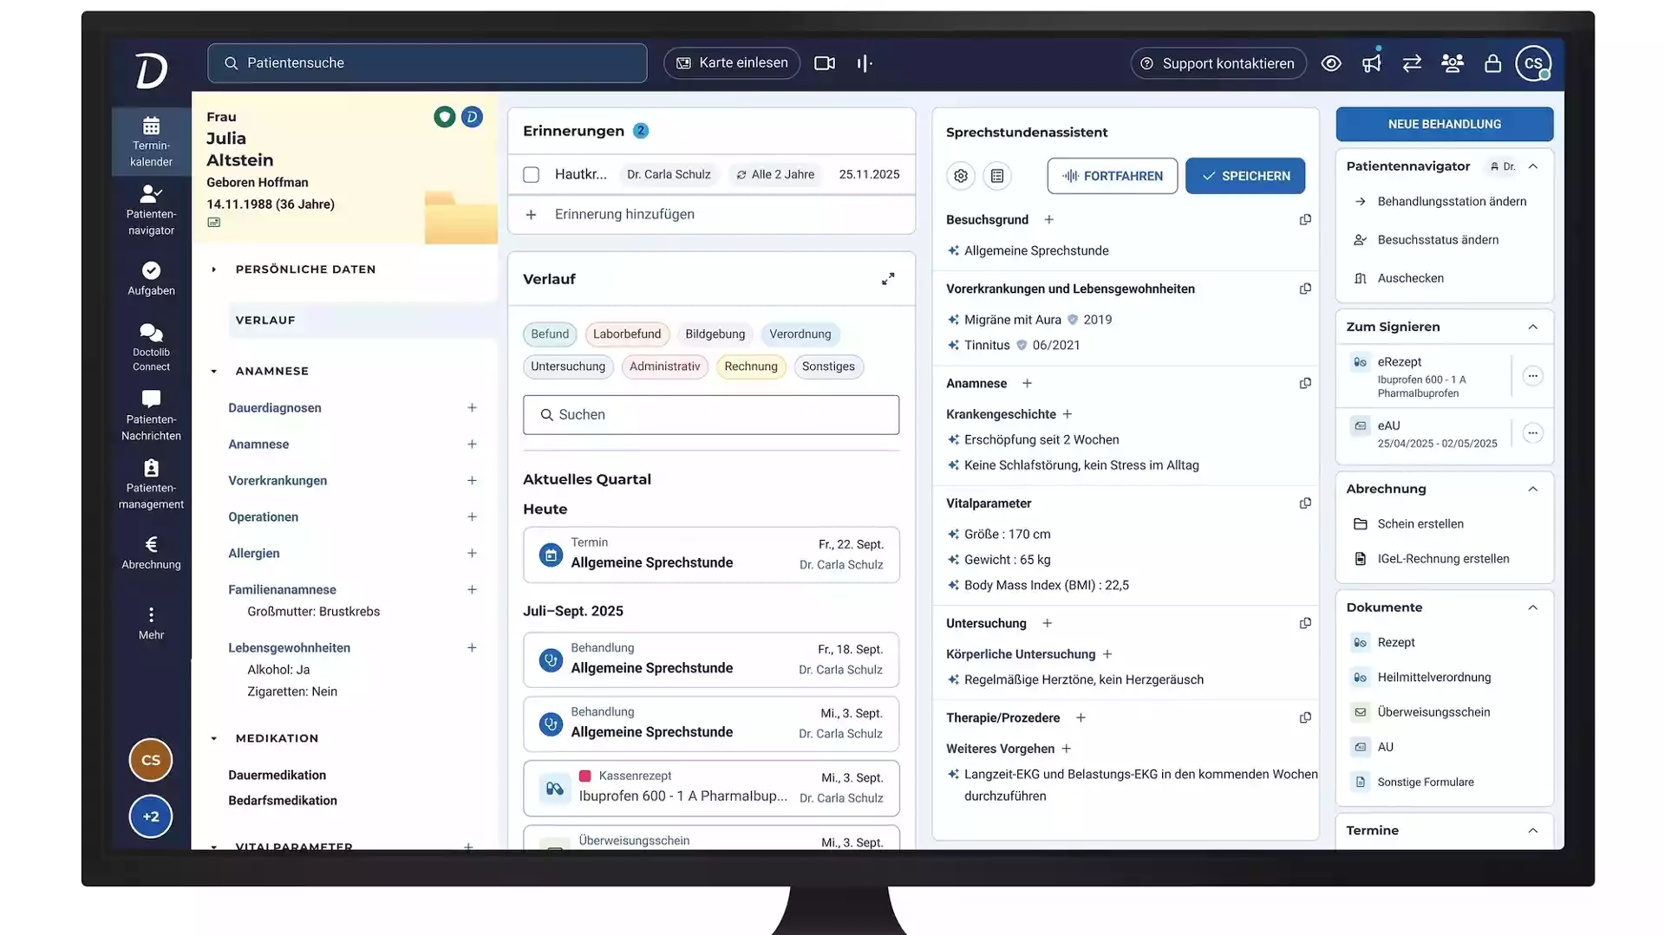
Task: Open Doctolib Connect in the sidebar
Action: point(151,347)
